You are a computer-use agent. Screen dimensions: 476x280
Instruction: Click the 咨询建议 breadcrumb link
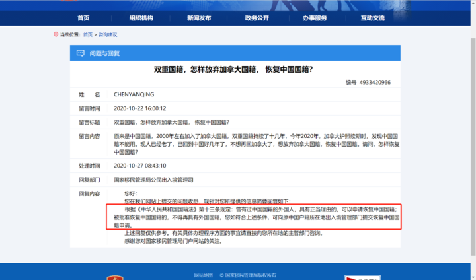tap(108, 34)
